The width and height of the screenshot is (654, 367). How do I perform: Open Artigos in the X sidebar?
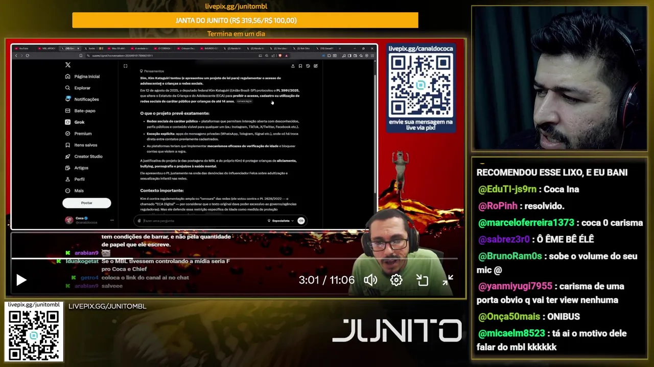pyautogui.click(x=77, y=168)
